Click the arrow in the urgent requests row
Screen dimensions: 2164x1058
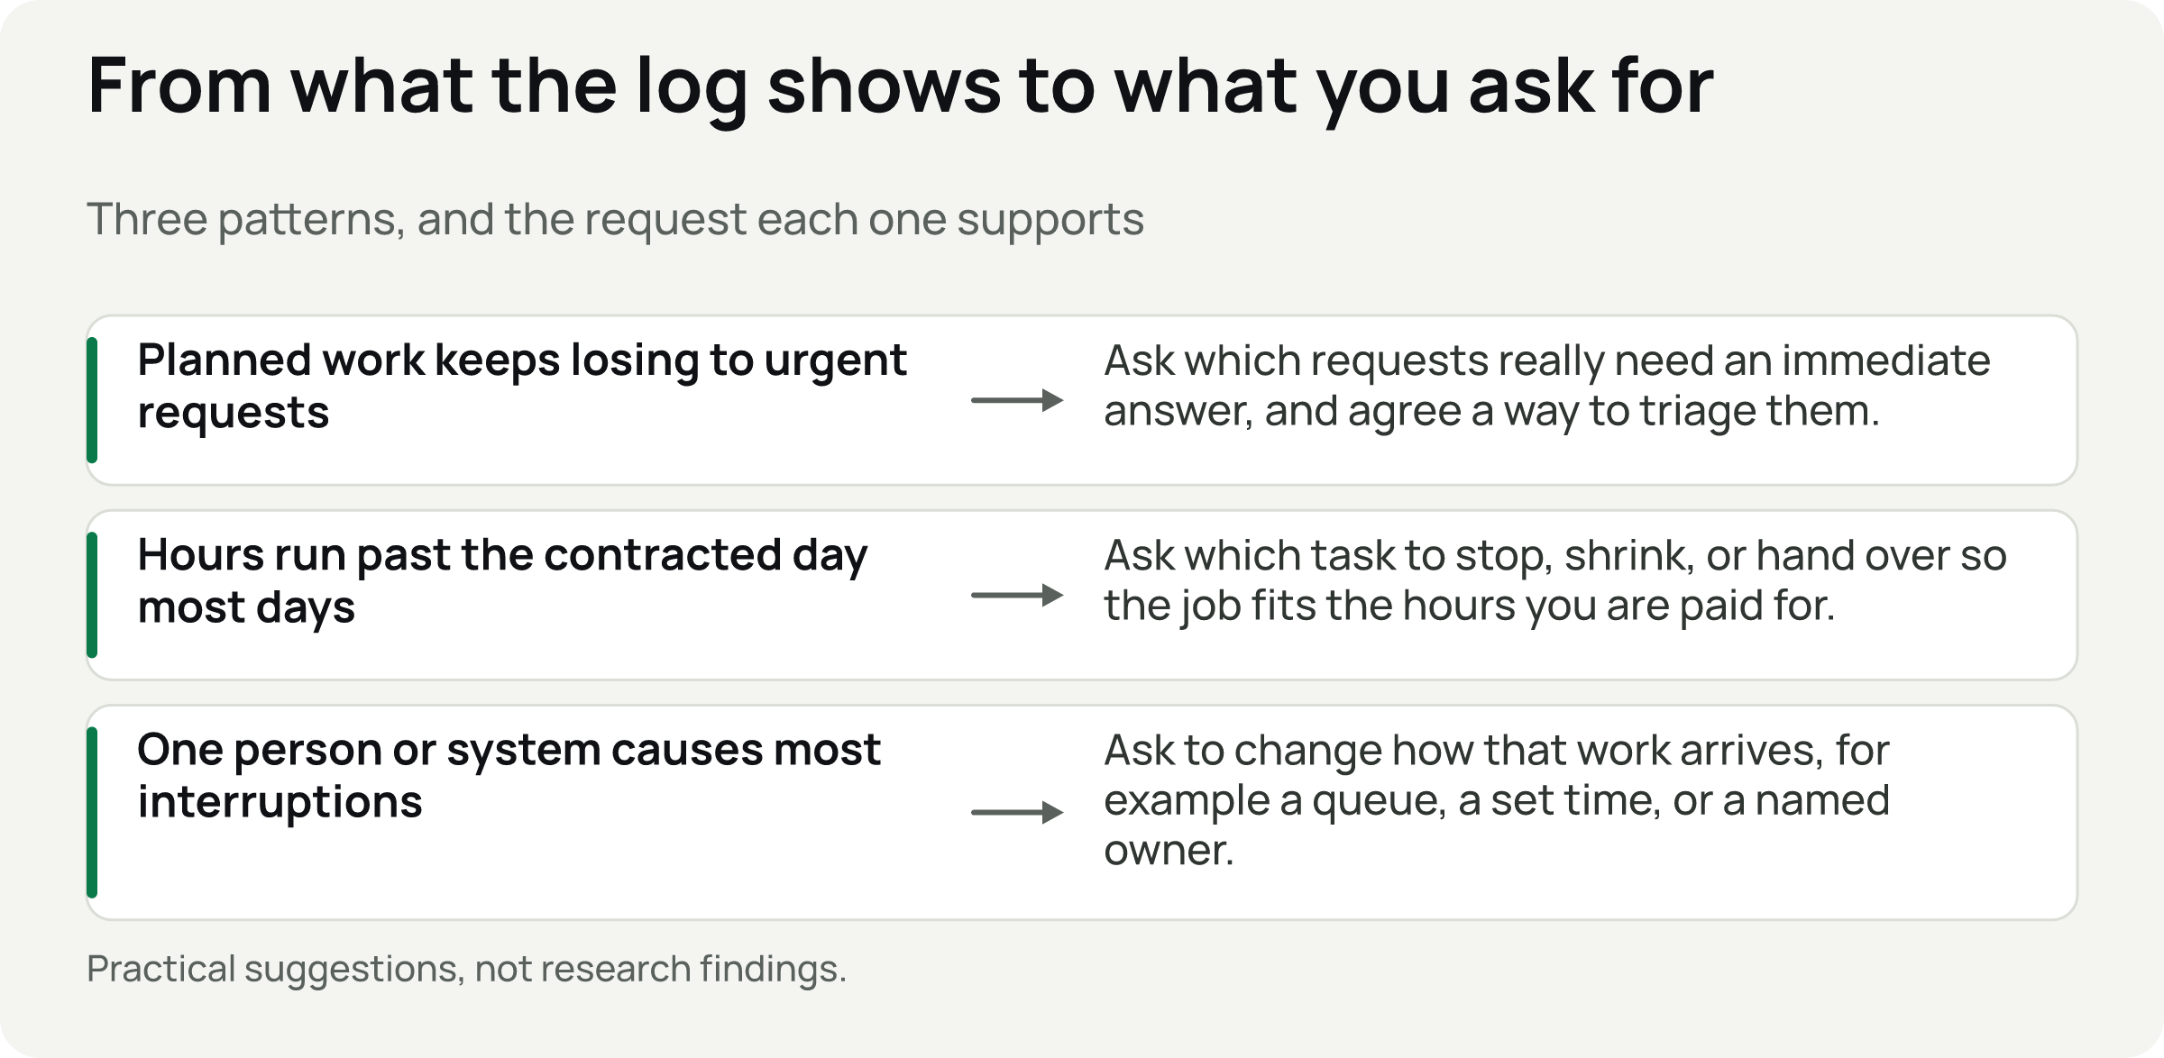[1017, 400]
